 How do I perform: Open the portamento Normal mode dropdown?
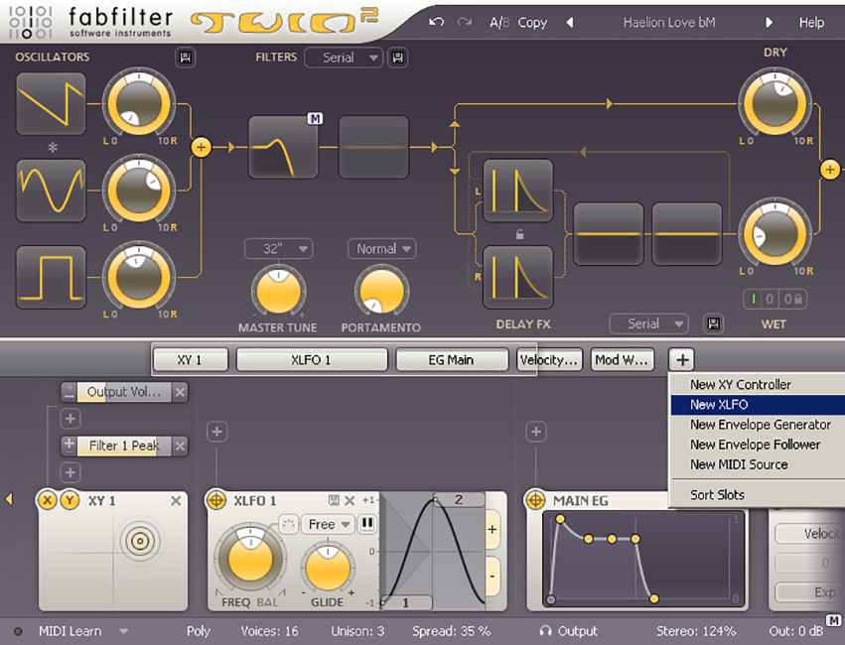[x=381, y=249]
